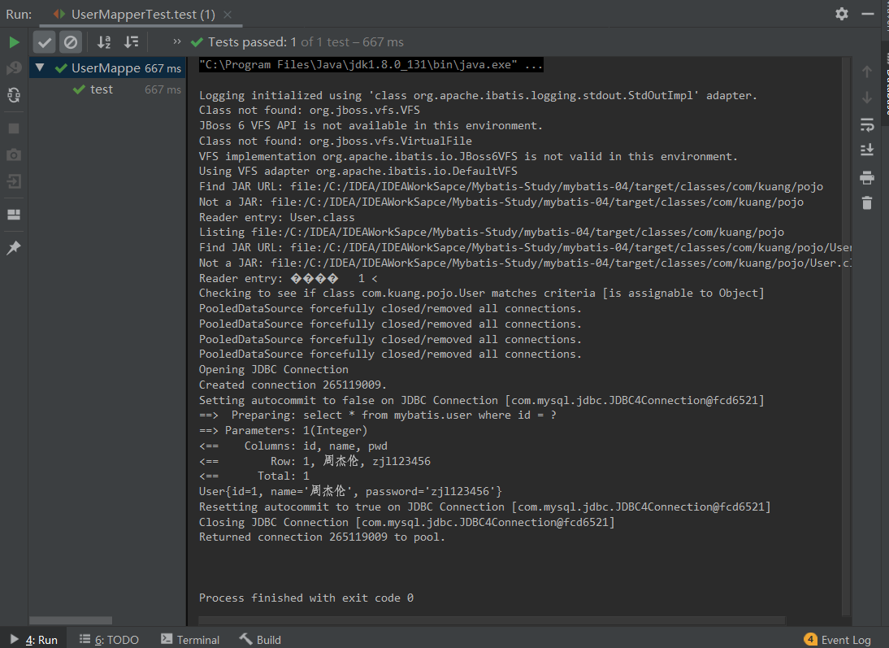The height and width of the screenshot is (648, 889).
Task: Jump to previous occurrence with up arrow
Action: [867, 72]
